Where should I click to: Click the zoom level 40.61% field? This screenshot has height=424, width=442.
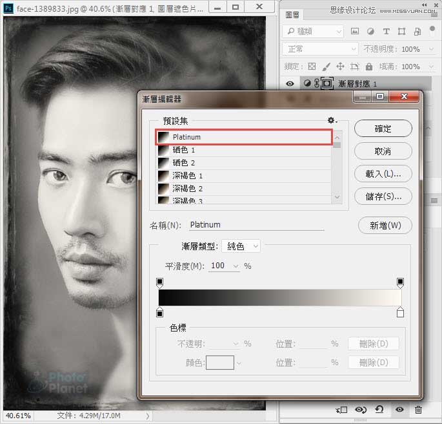[18, 416]
